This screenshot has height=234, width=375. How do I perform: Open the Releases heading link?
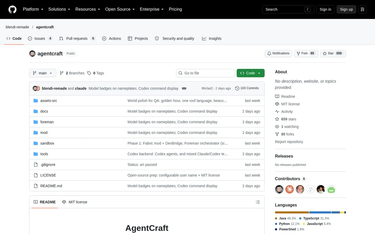point(284,156)
